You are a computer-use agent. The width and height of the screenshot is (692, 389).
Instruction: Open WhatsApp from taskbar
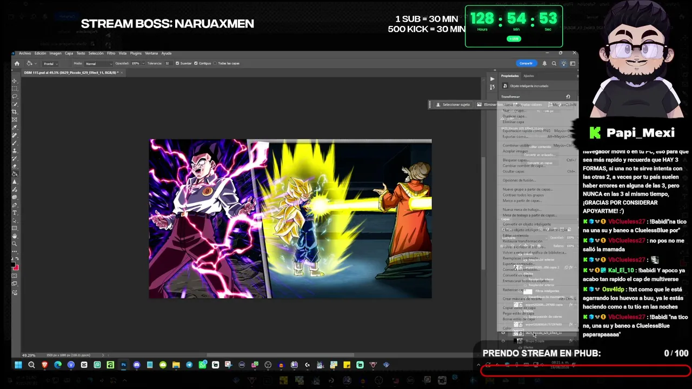[x=202, y=365]
